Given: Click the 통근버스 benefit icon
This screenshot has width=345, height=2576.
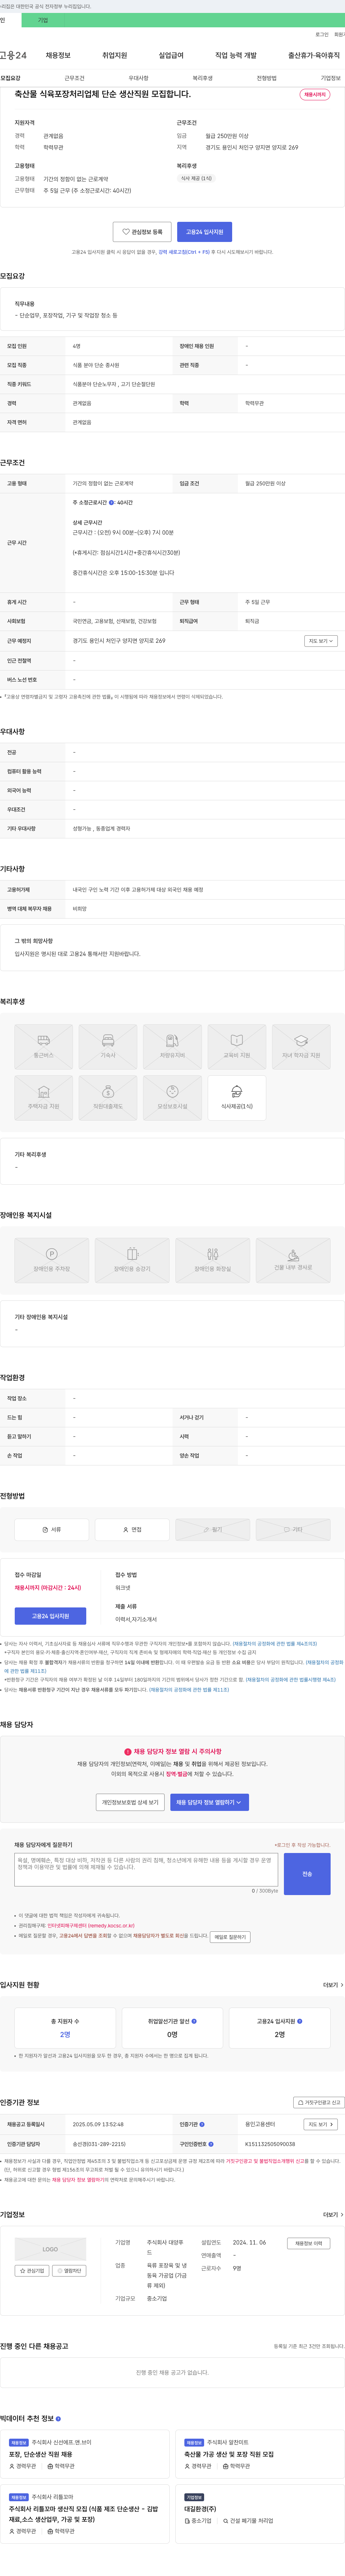Looking at the screenshot, I should [44, 1047].
